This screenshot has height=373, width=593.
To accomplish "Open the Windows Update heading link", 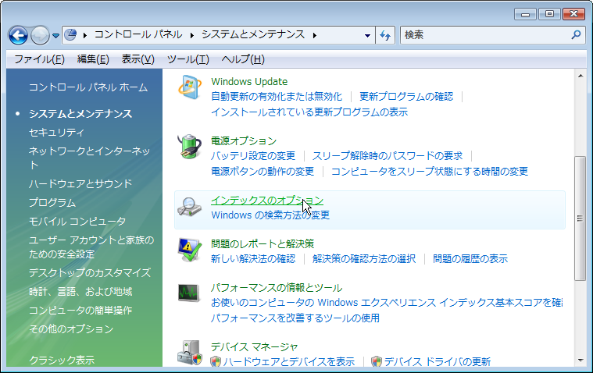I will [x=249, y=82].
